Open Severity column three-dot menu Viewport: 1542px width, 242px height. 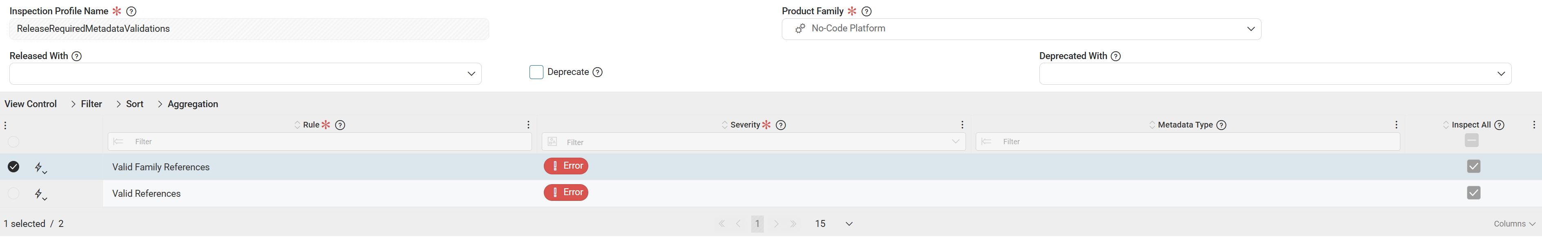(962, 125)
